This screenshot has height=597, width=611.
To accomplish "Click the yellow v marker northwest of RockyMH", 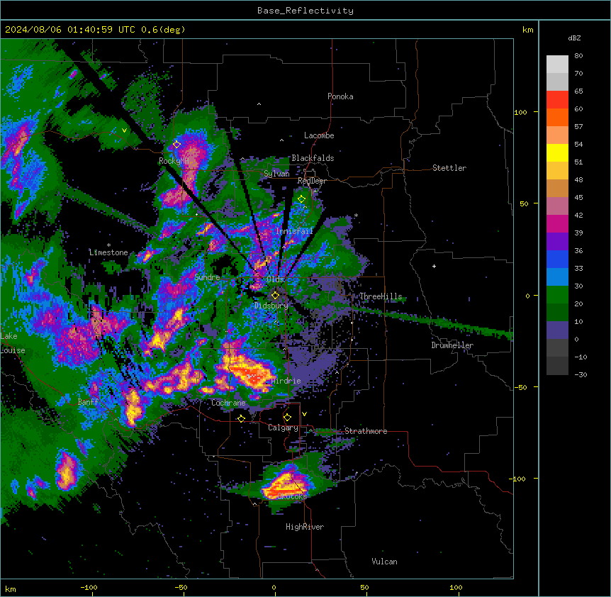I will (124, 130).
